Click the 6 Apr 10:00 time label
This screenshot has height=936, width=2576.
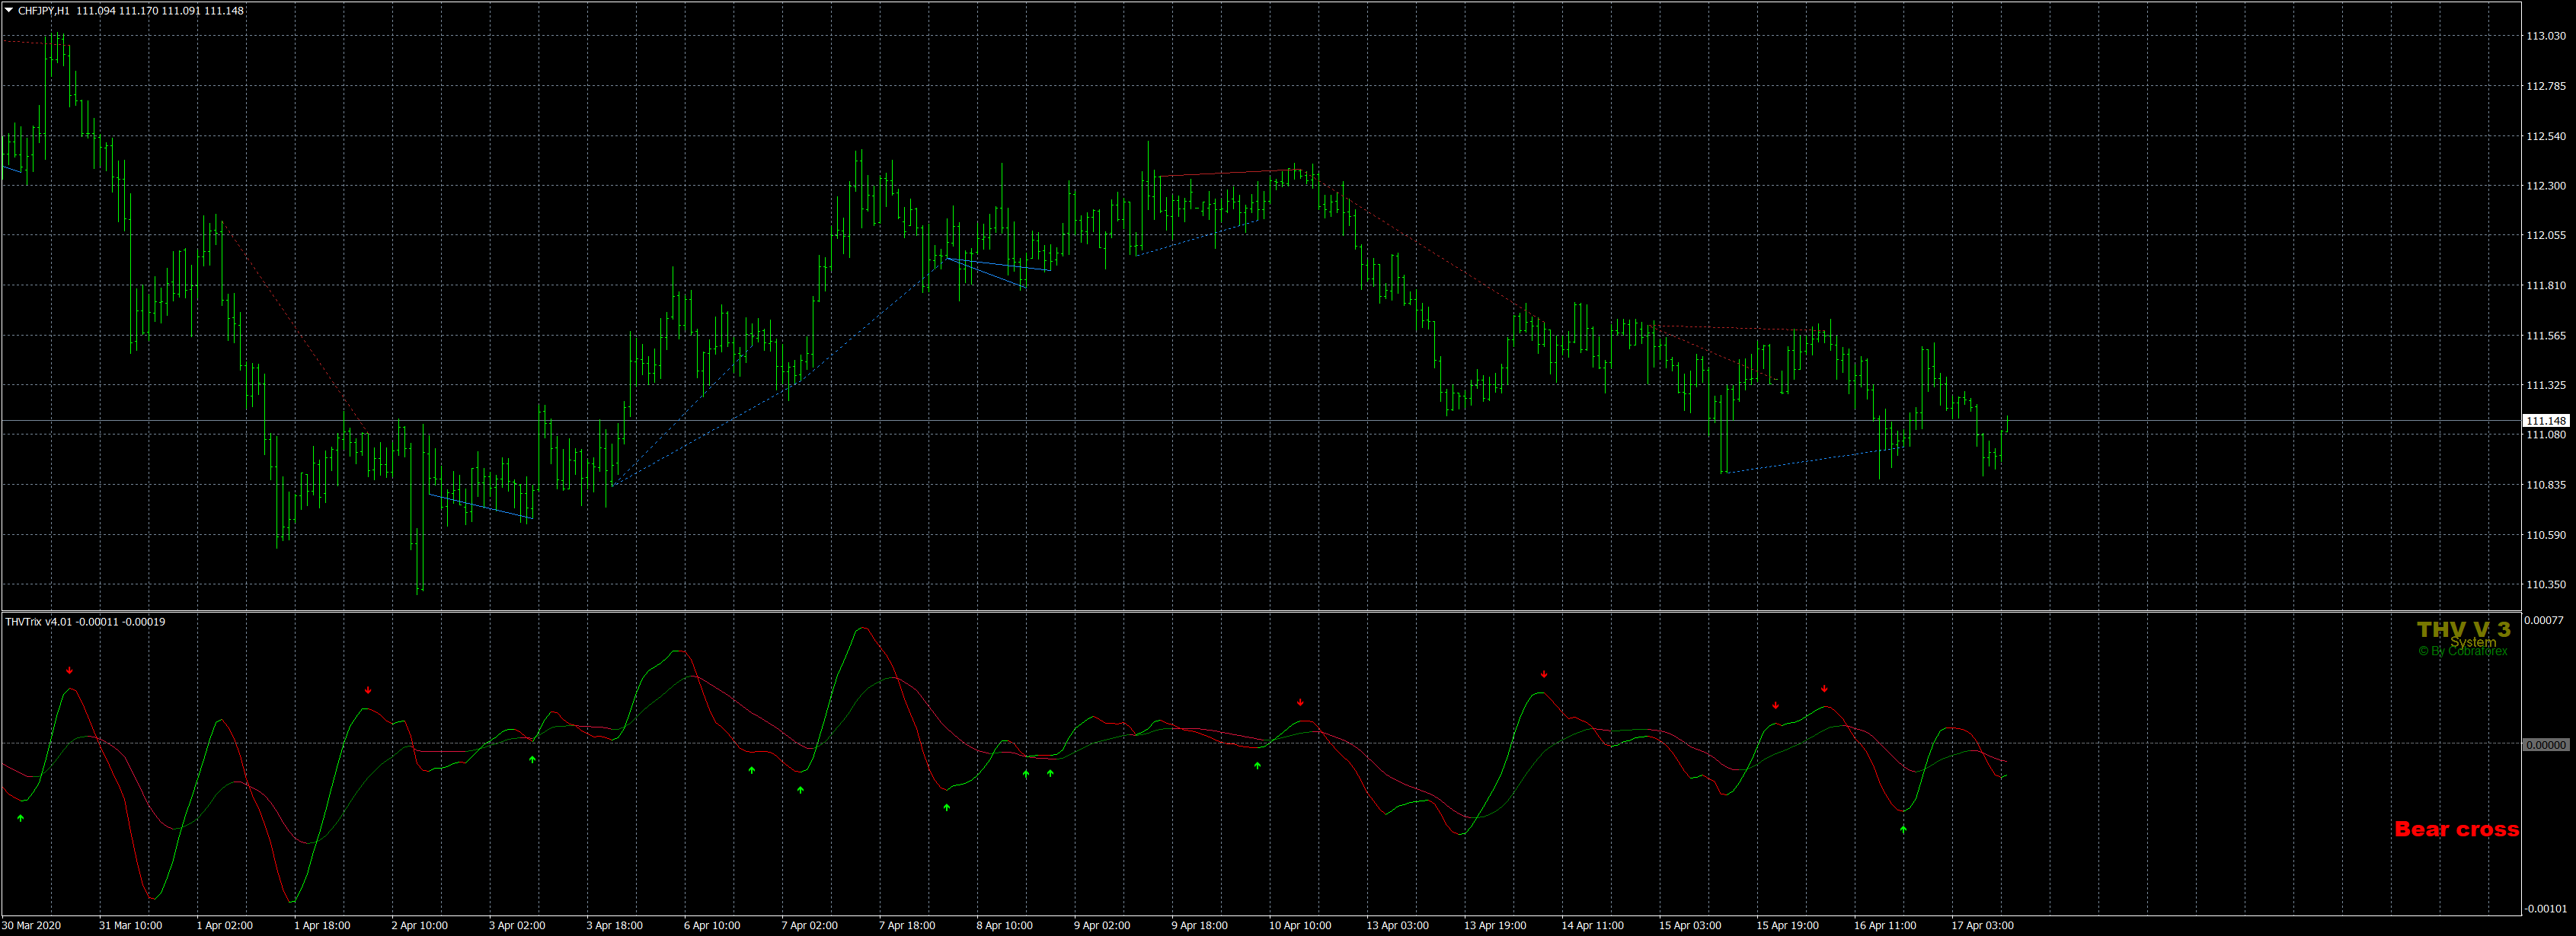pos(711,925)
